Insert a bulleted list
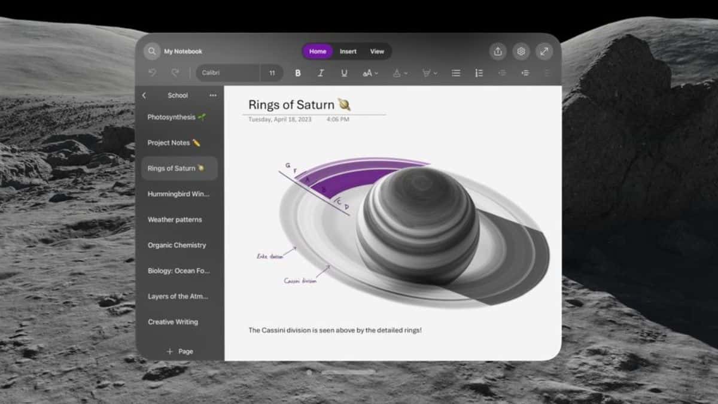 point(456,73)
